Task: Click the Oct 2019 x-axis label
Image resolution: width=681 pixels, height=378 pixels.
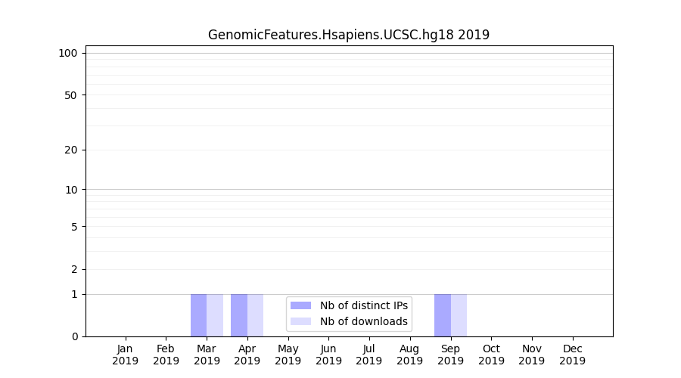Action: [x=491, y=355]
